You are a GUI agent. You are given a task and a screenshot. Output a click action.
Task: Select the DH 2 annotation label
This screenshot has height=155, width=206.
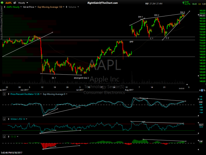pyautogui.click(x=157, y=15)
